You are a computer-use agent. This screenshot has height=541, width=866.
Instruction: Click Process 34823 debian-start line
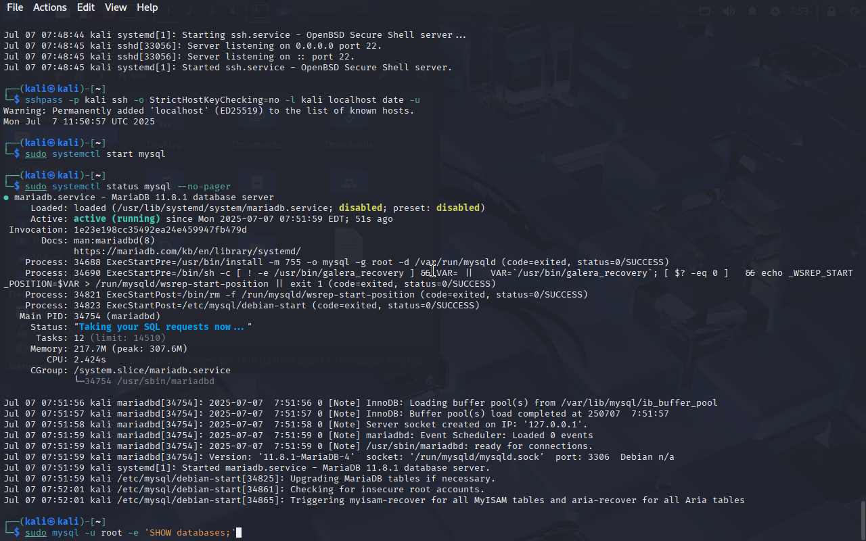coord(252,306)
